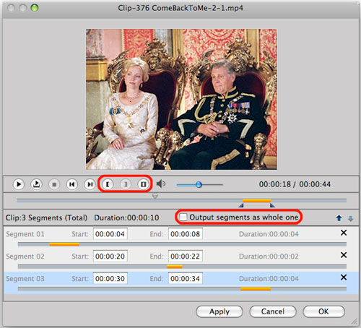Select the Segment 01 row label
The width and height of the screenshot is (361, 328).
(x=25, y=234)
